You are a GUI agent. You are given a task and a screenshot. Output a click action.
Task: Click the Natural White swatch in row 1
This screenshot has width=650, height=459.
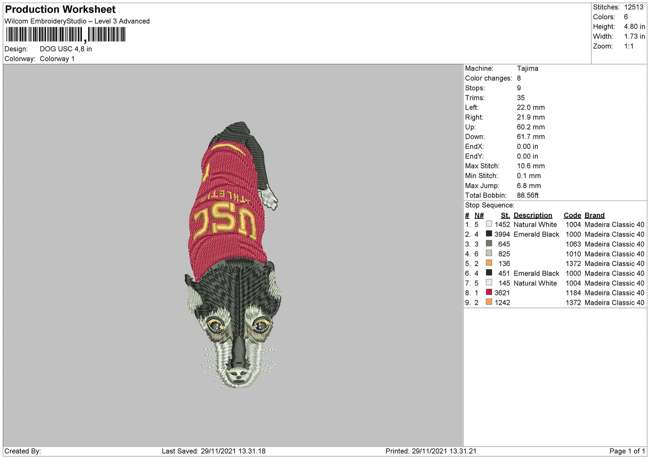(x=489, y=224)
